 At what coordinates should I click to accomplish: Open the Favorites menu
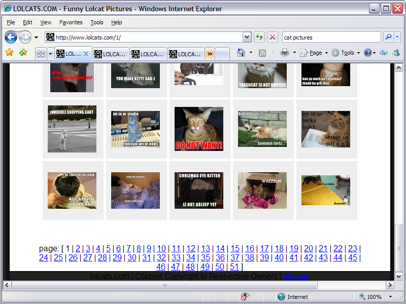click(71, 22)
